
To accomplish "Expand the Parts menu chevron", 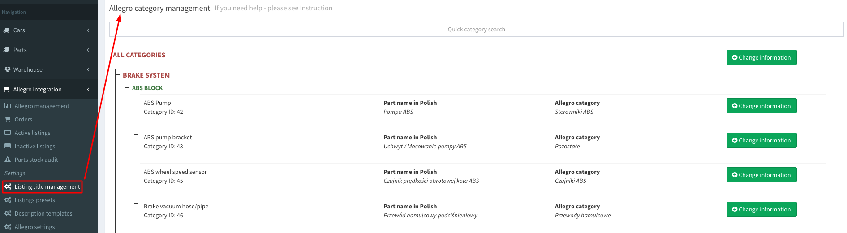I will (88, 50).
